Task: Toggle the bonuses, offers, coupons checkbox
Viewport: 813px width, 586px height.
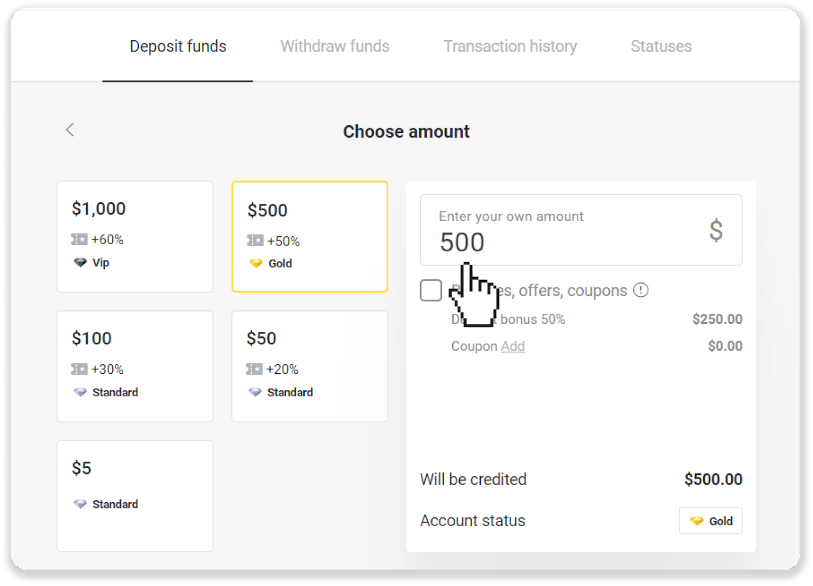Action: pyautogui.click(x=431, y=291)
